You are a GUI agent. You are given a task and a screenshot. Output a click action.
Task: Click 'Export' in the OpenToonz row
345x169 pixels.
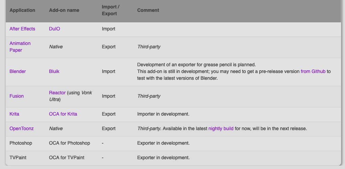pyautogui.click(x=109, y=128)
